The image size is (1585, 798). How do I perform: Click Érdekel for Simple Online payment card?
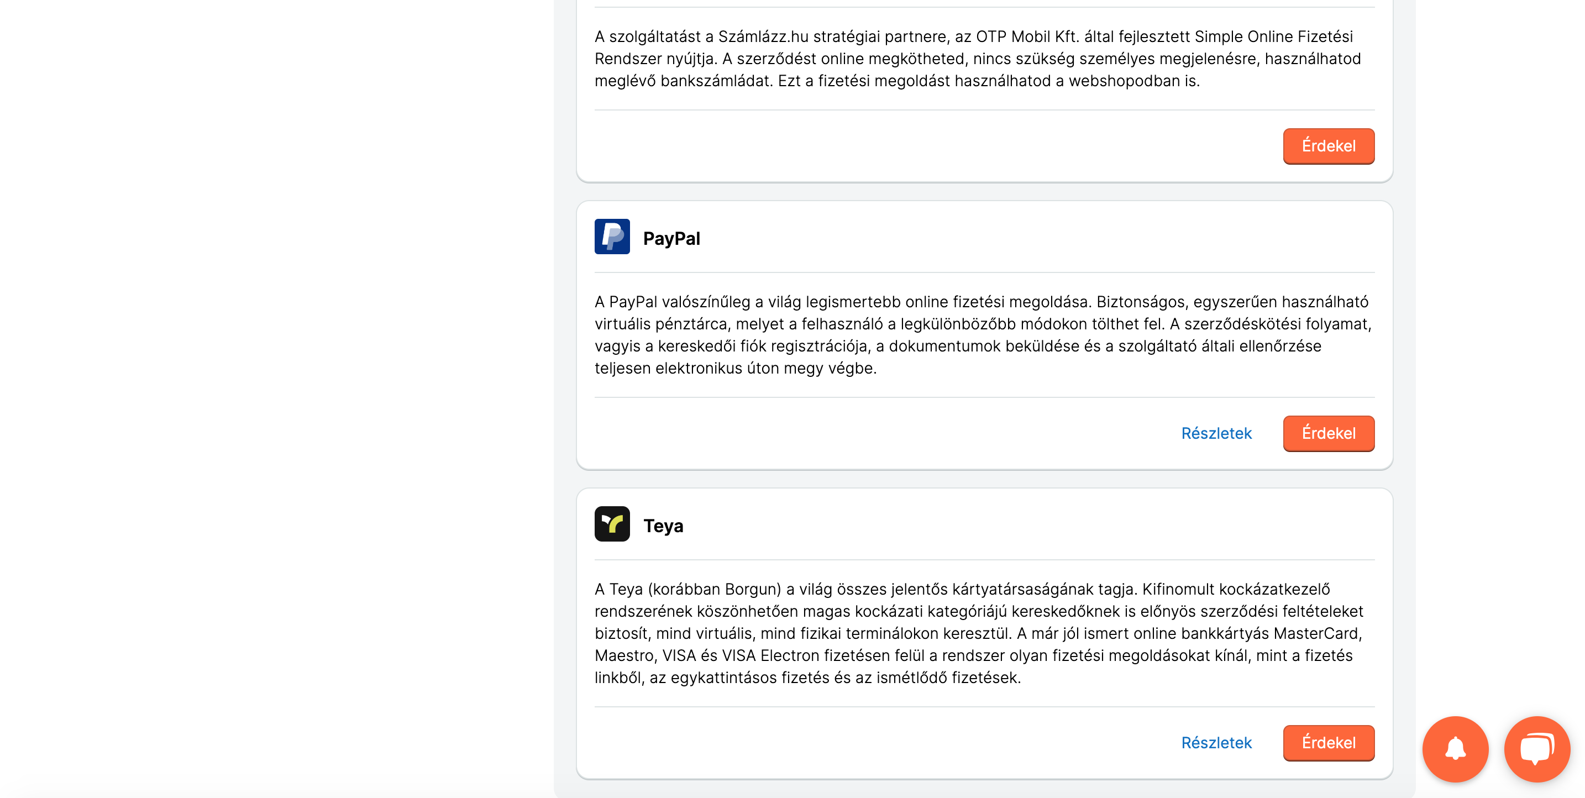pos(1329,146)
